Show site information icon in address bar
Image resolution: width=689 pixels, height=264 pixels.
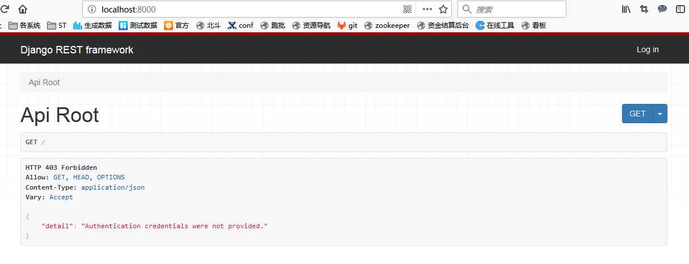(x=93, y=9)
